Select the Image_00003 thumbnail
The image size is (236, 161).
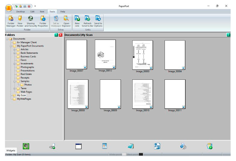(x=143, y=55)
